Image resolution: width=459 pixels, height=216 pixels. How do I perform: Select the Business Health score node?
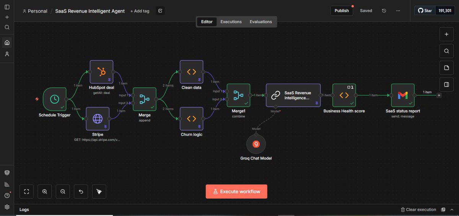[x=344, y=95]
